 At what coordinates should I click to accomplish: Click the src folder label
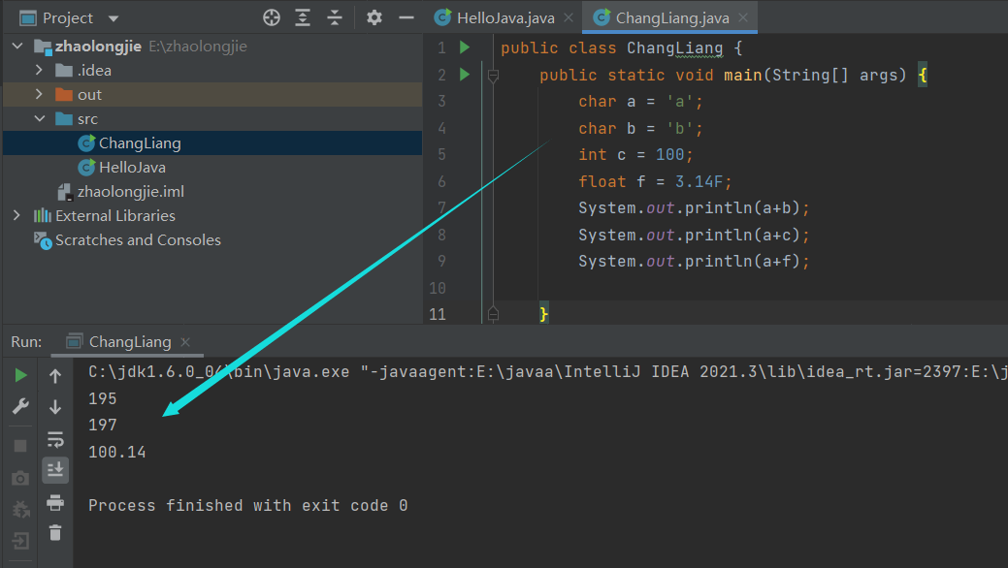[x=87, y=119]
